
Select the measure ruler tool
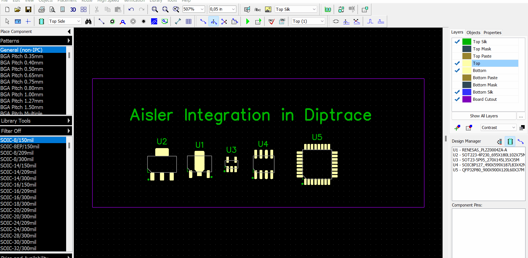(x=18, y=21)
